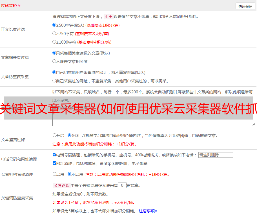Image resolution: width=257 pixels, height=216 pixels.
Task: Click the blocked websites textarea
Action: pos(154,122)
